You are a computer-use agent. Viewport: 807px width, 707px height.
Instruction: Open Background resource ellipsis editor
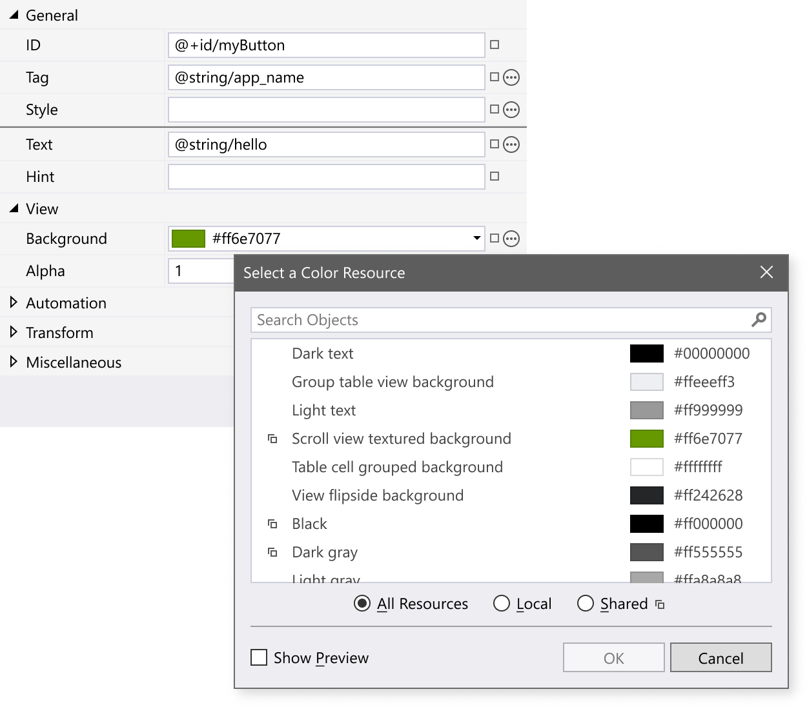coord(511,239)
